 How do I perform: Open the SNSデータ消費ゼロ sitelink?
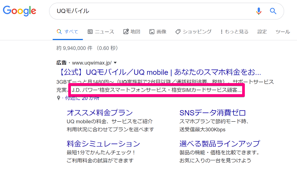pos(213,113)
